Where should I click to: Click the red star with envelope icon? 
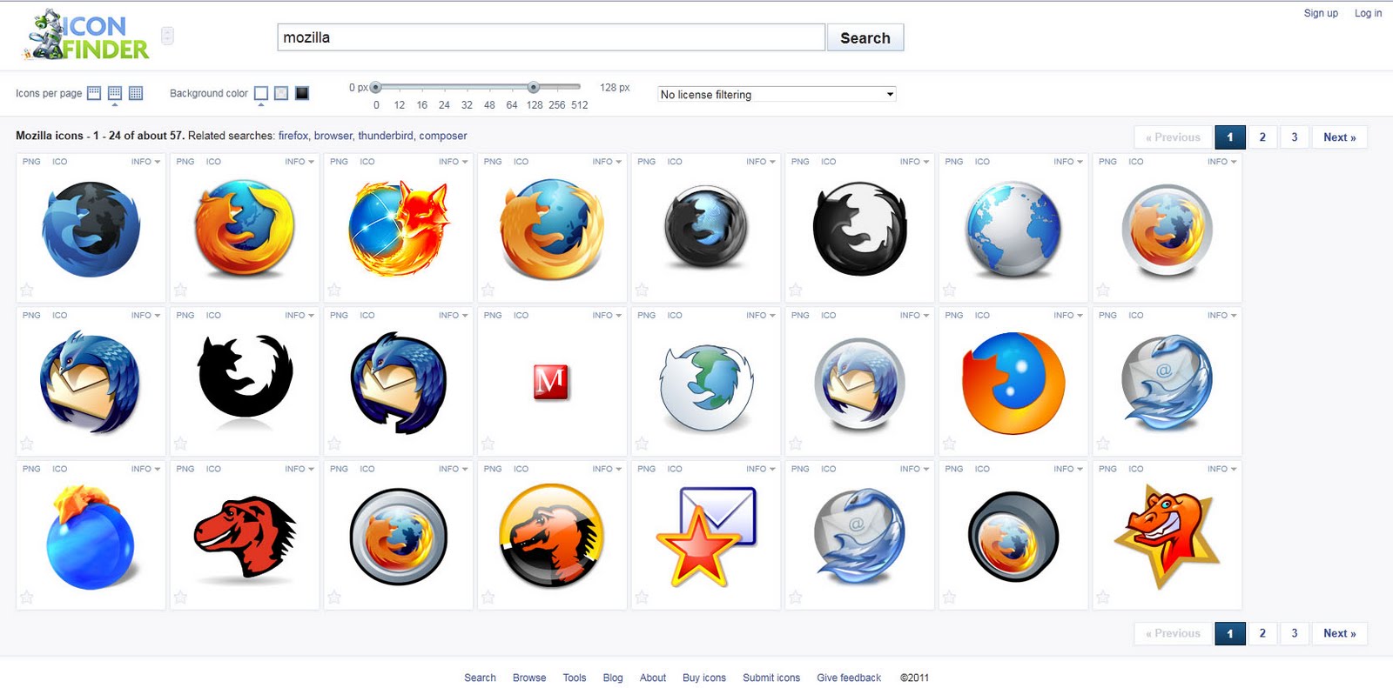[706, 536]
